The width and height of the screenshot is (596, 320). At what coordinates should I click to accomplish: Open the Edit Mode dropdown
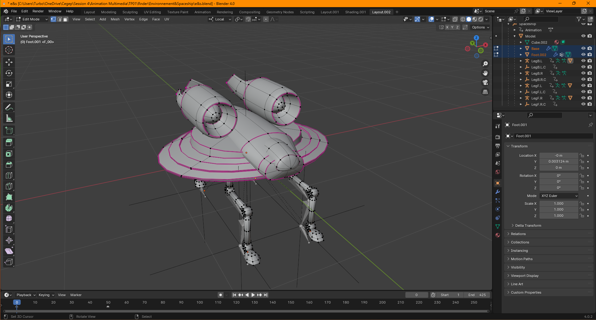click(32, 19)
